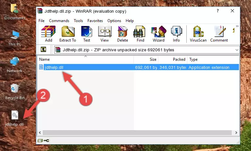Open the Commands menu
Image resolution: width=251 pixels, height=151 pixels.
click(x=59, y=21)
